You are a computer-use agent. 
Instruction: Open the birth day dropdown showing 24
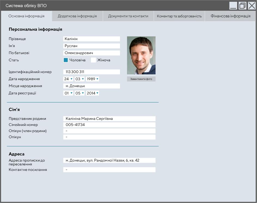[x=68, y=79]
